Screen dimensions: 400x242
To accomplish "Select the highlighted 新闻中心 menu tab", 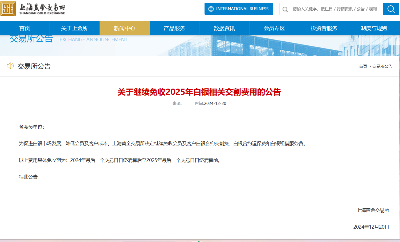I will [x=124, y=28].
